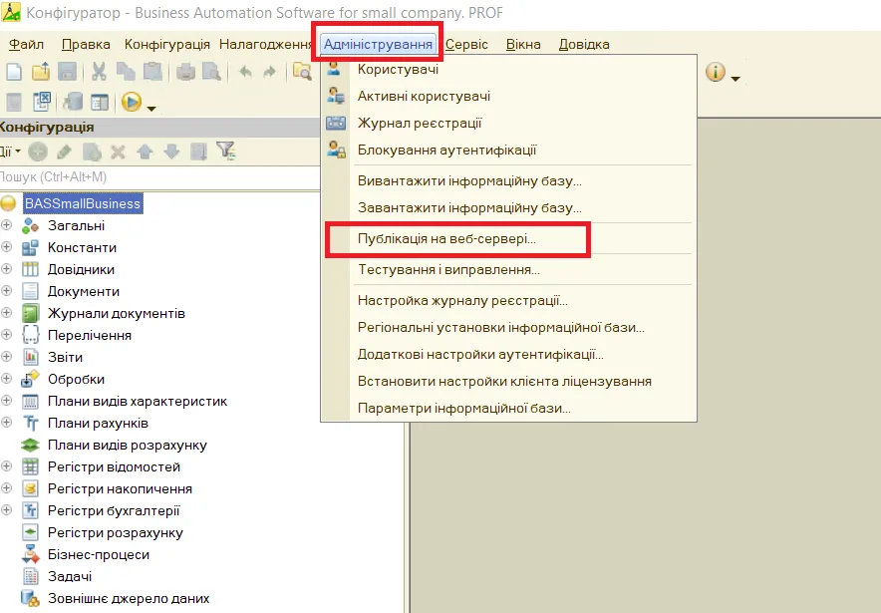The width and height of the screenshot is (881, 613).
Task: Expand the Довідники tree node
Action: coord(7,269)
